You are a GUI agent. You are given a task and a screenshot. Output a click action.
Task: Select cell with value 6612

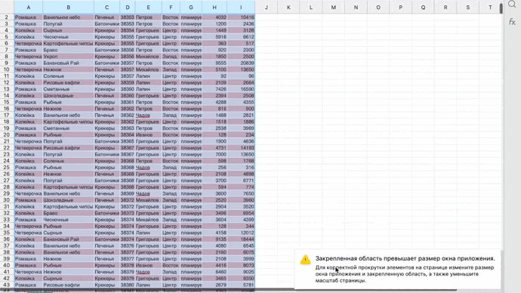point(241,37)
